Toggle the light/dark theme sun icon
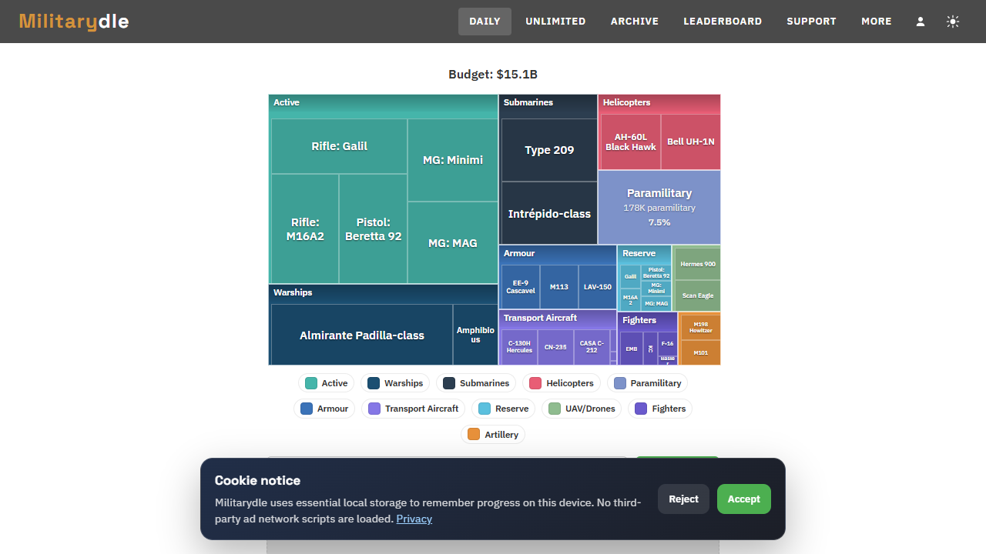Screen dimensions: 986x554 [953, 22]
